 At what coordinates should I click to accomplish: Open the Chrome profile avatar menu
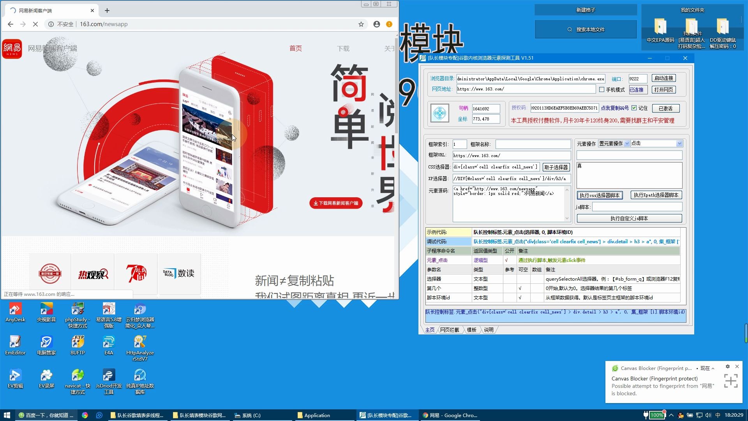(x=376, y=24)
